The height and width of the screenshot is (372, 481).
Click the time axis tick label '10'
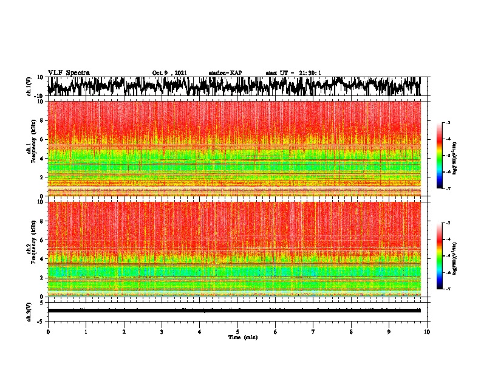click(x=427, y=332)
